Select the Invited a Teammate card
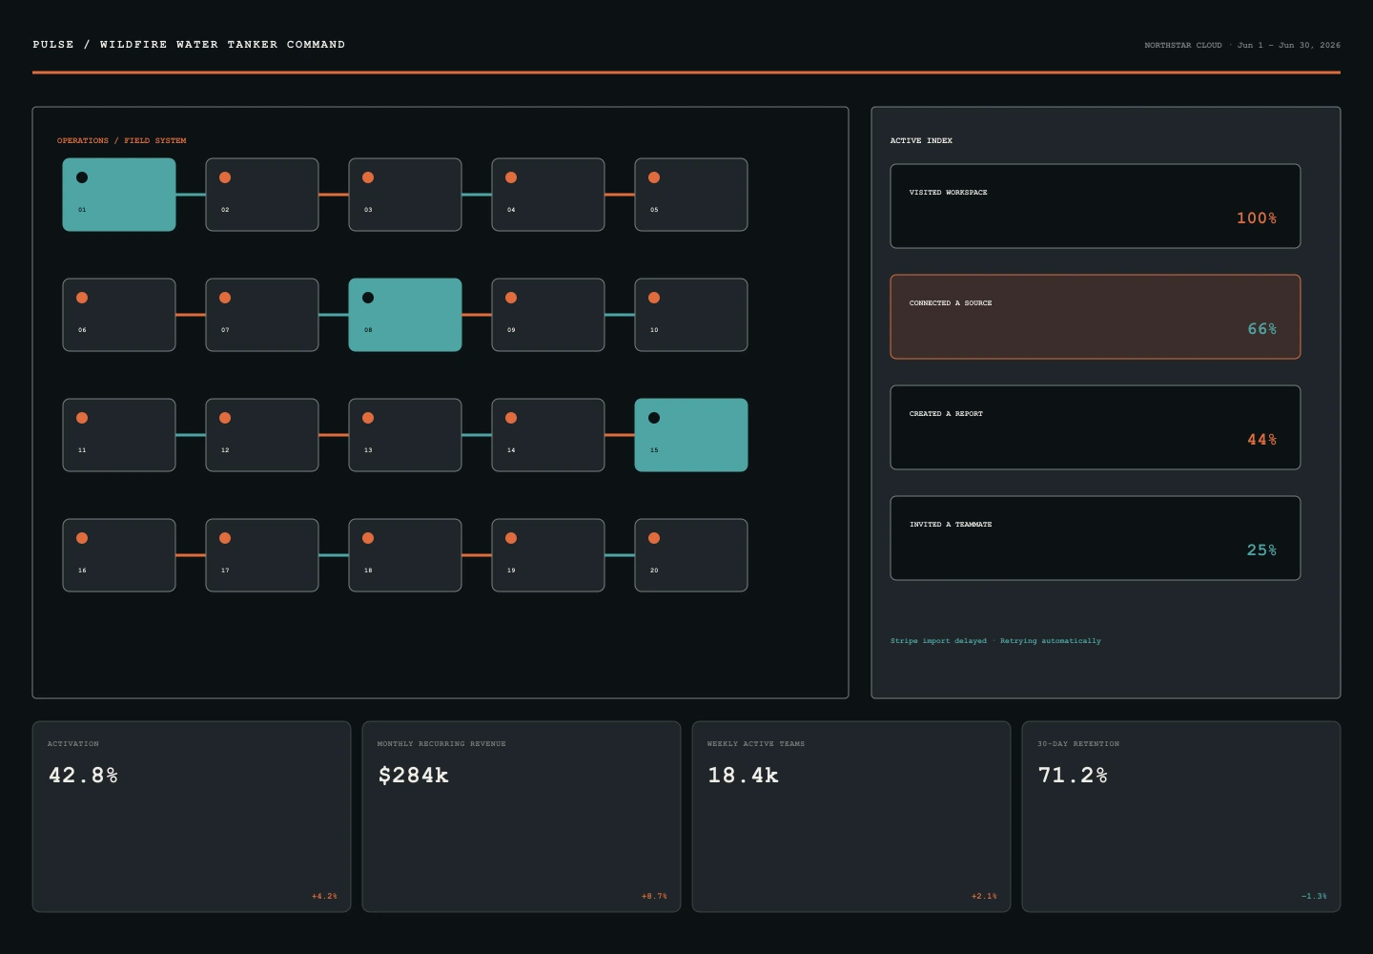 (1096, 538)
